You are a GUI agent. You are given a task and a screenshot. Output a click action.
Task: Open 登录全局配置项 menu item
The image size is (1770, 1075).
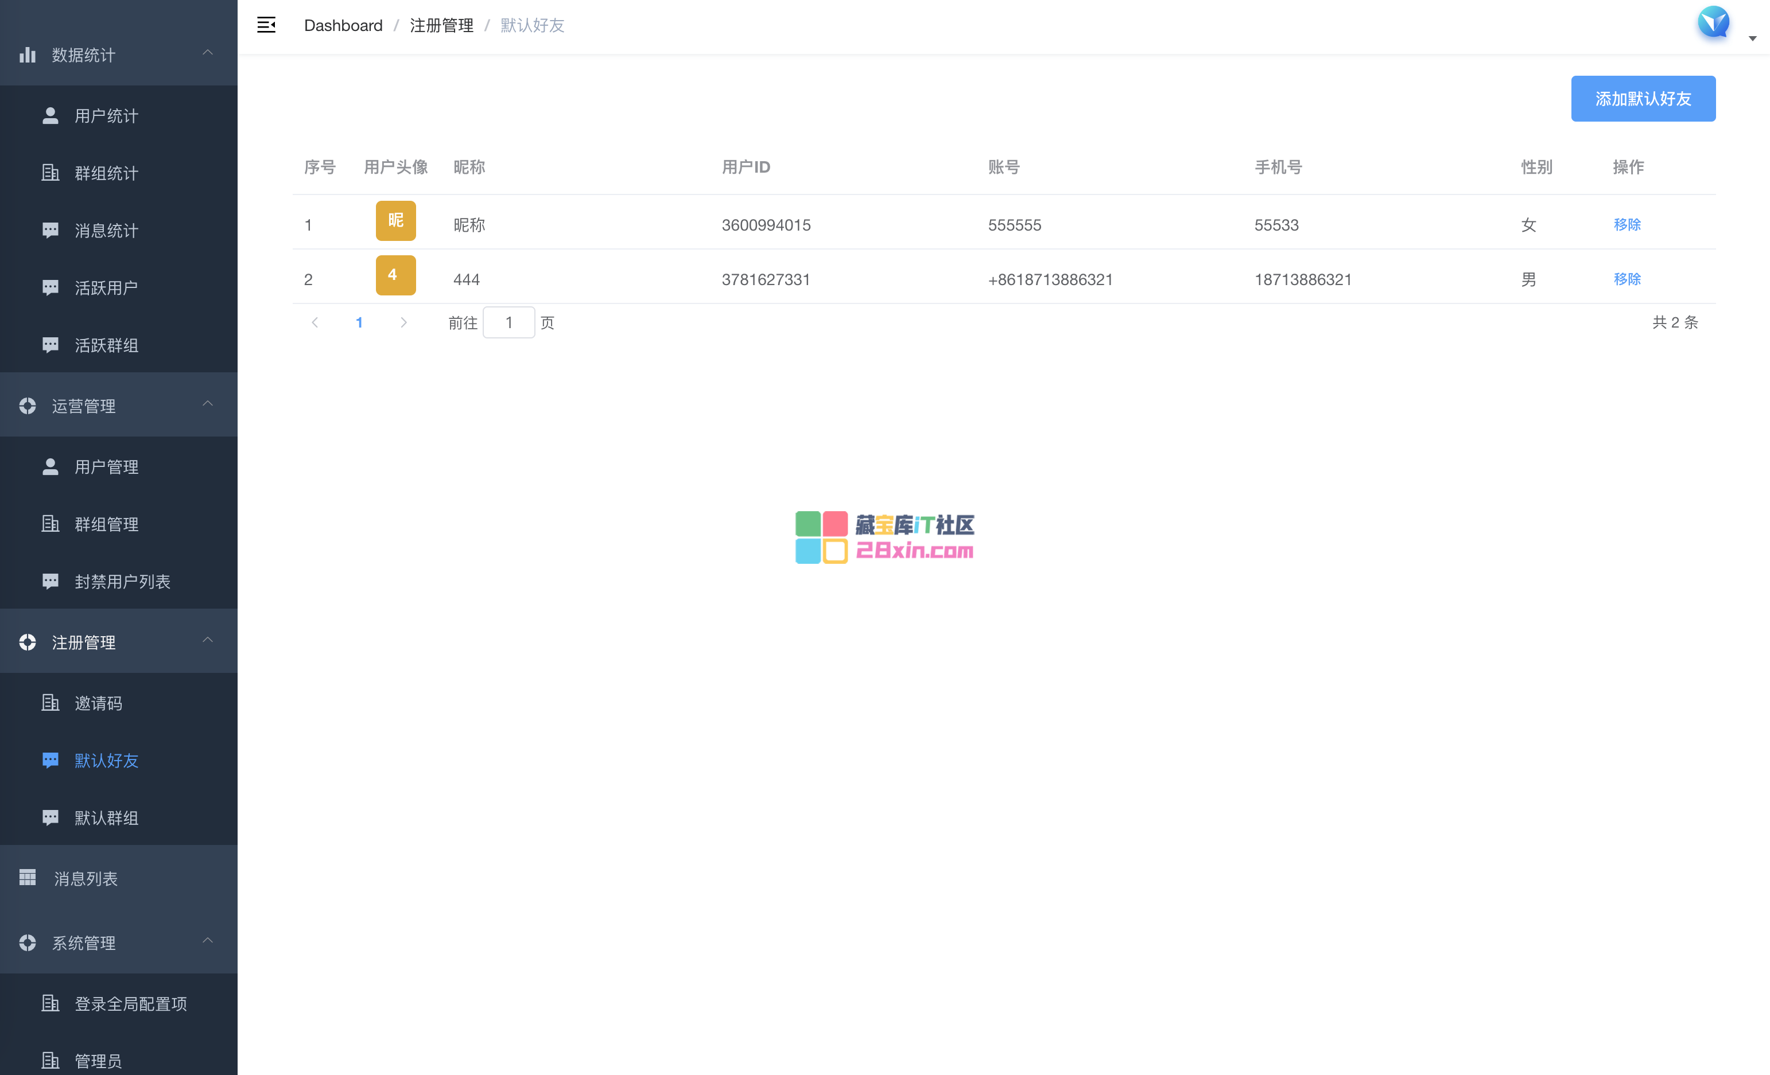131,1003
